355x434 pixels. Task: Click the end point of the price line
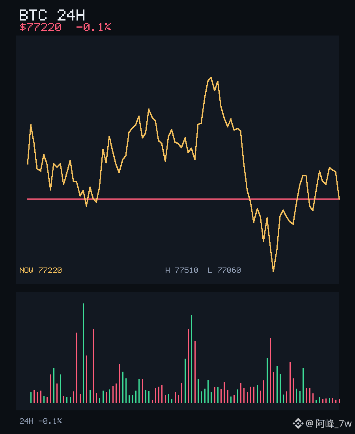point(339,198)
